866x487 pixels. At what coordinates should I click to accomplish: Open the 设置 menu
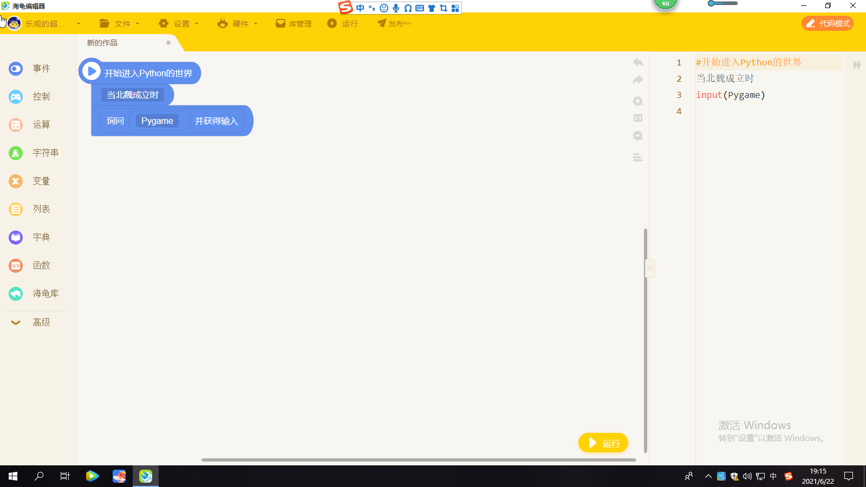(179, 24)
